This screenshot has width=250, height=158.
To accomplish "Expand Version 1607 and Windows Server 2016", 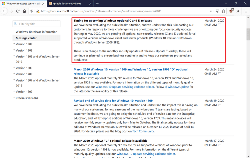I will 37,83.
